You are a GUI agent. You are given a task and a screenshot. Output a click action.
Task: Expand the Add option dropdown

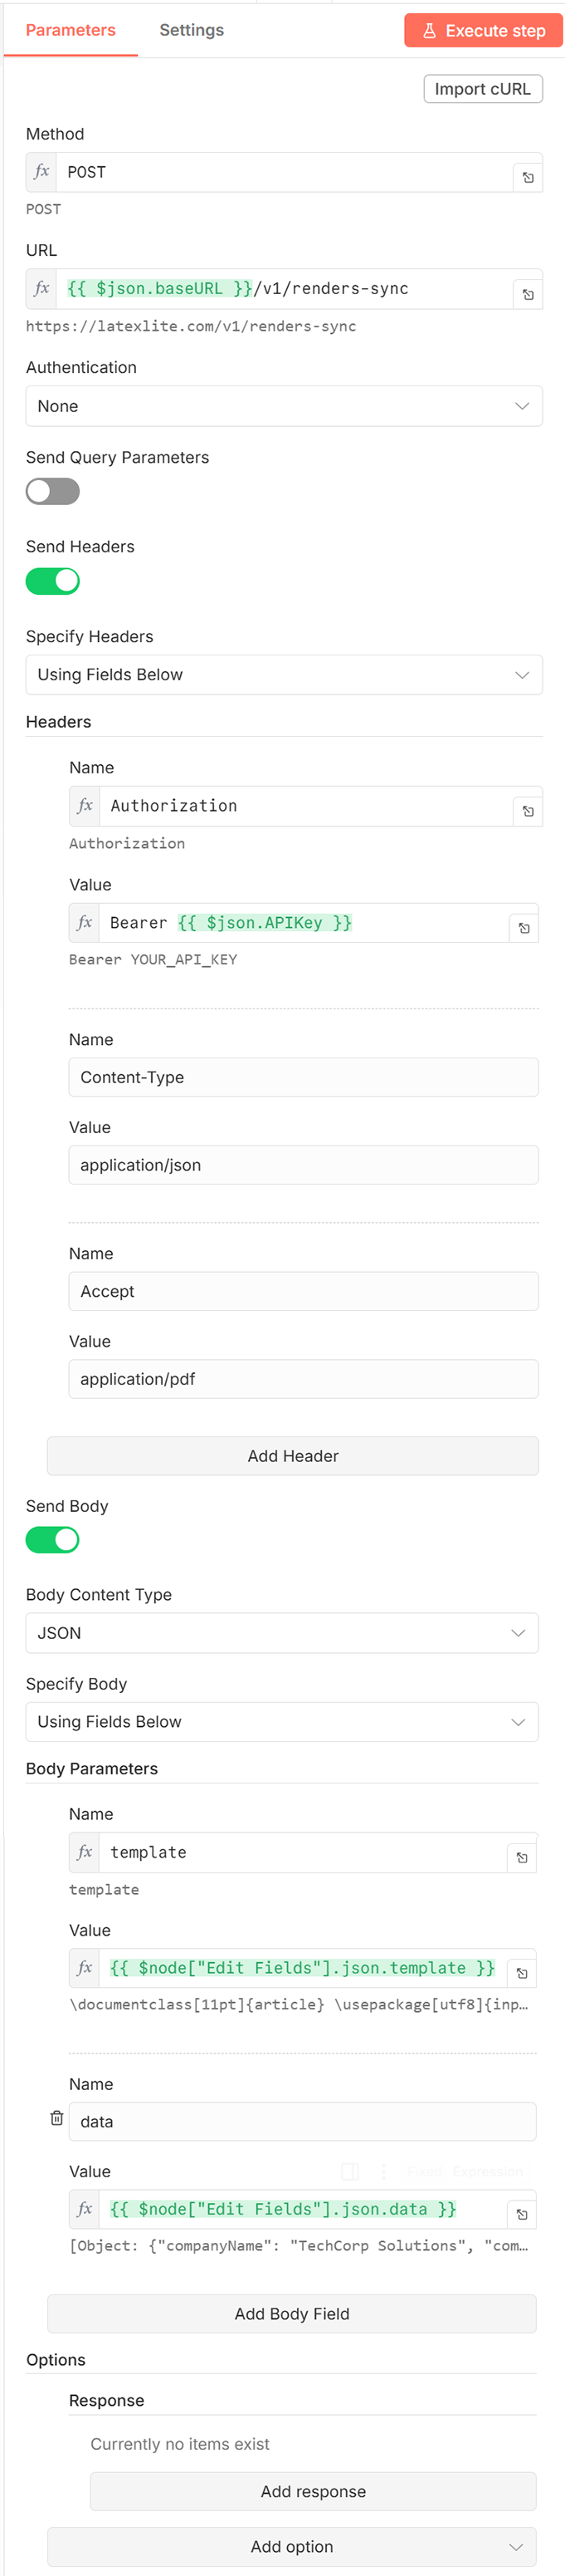click(291, 2547)
